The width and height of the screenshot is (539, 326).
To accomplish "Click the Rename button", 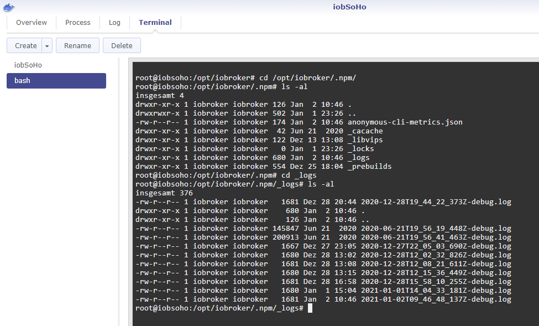I will coord(78,45).
